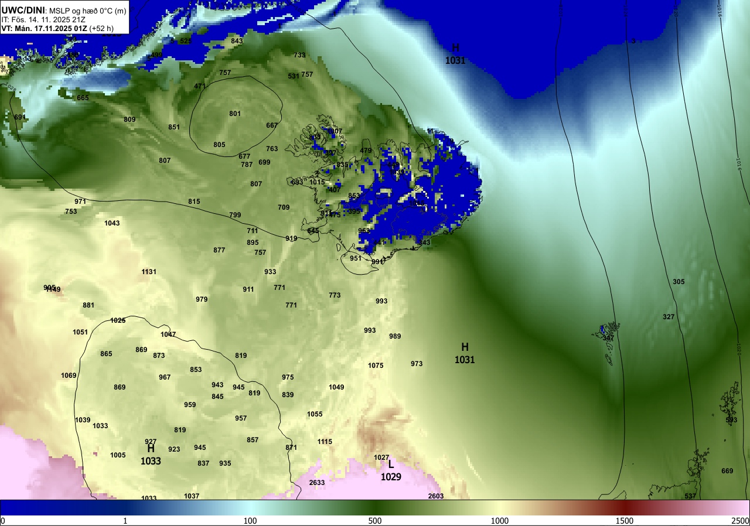
Task: Click the 763 height value
Action: point(272,149)
